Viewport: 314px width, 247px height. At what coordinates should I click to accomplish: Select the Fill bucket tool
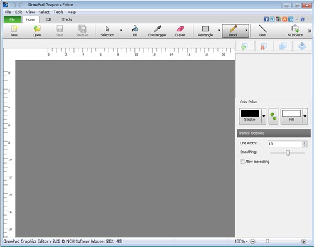tap(135, 31)
